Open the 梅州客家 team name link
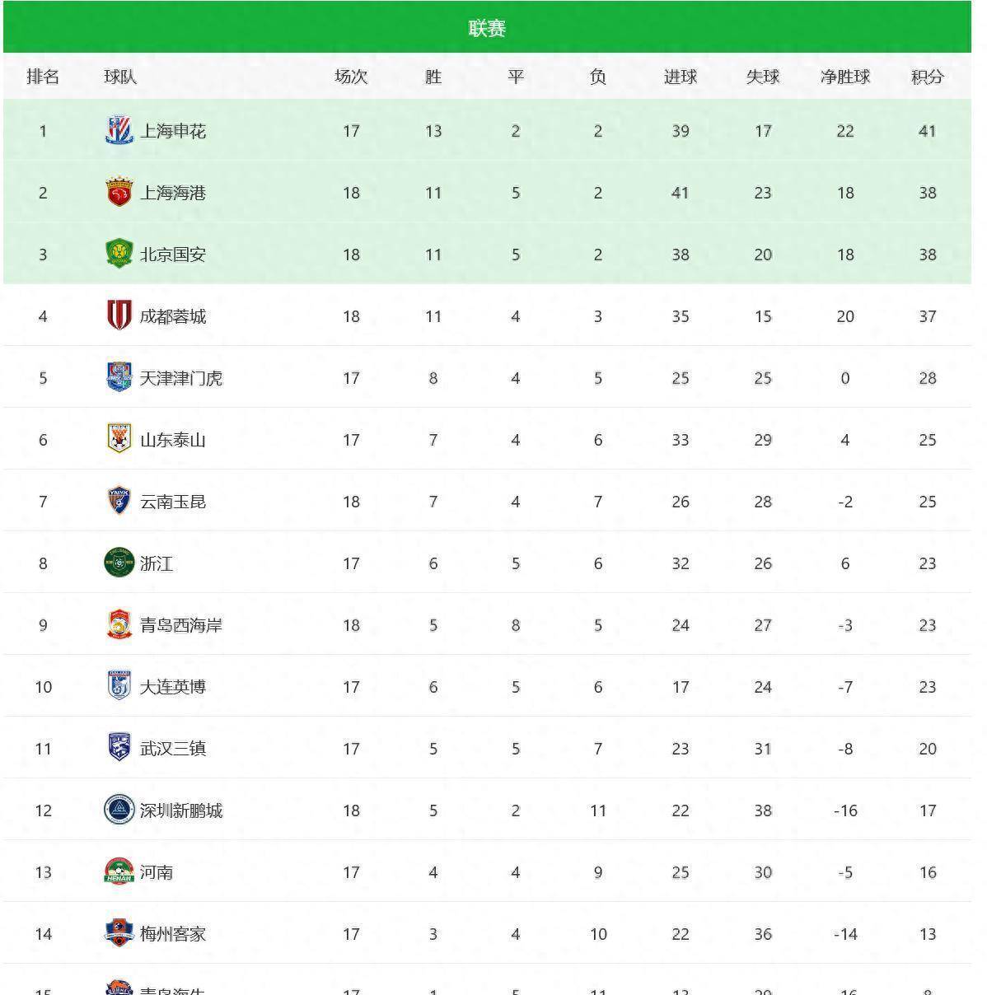987x995 pixels. pyautogui.click(x=173, y=934)
